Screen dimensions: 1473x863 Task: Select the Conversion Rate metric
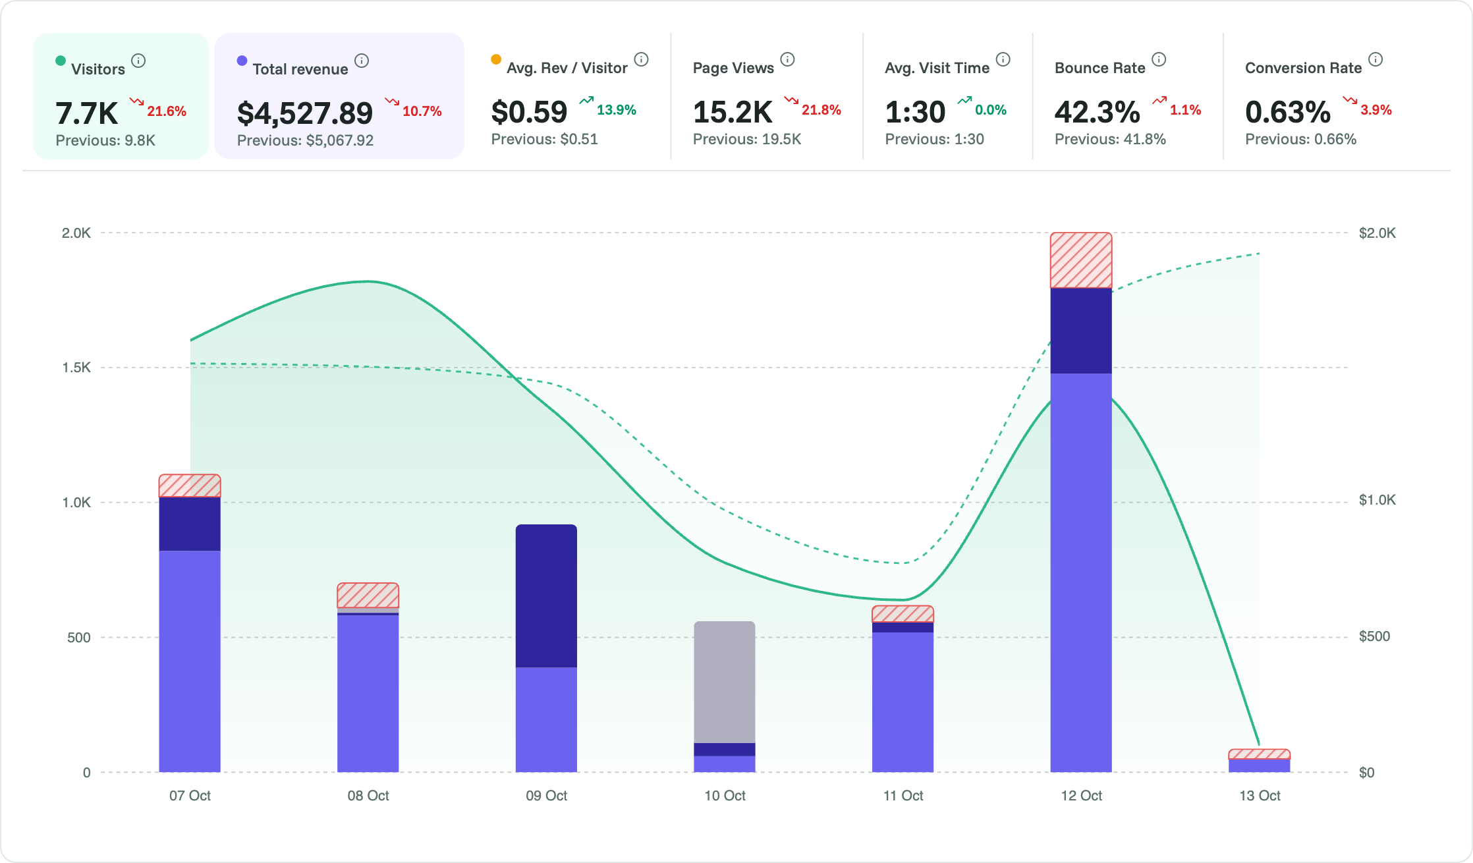point(1318,96)
